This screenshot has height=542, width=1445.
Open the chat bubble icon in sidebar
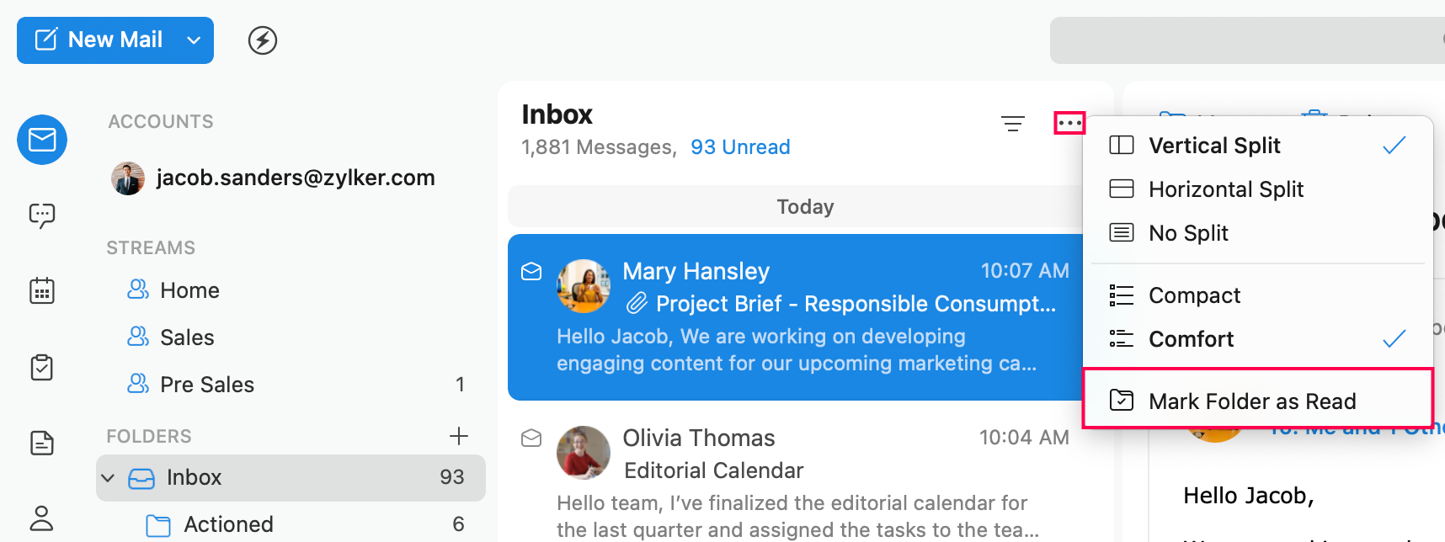coord(42,215)
